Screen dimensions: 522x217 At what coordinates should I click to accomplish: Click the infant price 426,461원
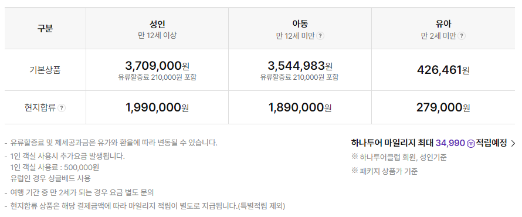[x=443, y=70]
